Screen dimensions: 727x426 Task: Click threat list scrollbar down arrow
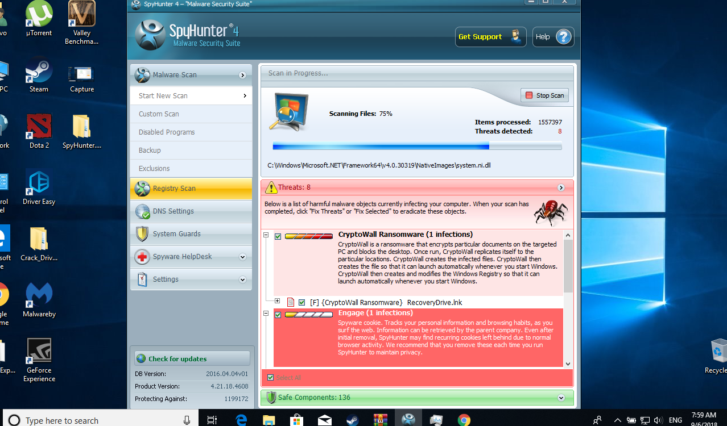pyautogui.click(x=568, y=364)
